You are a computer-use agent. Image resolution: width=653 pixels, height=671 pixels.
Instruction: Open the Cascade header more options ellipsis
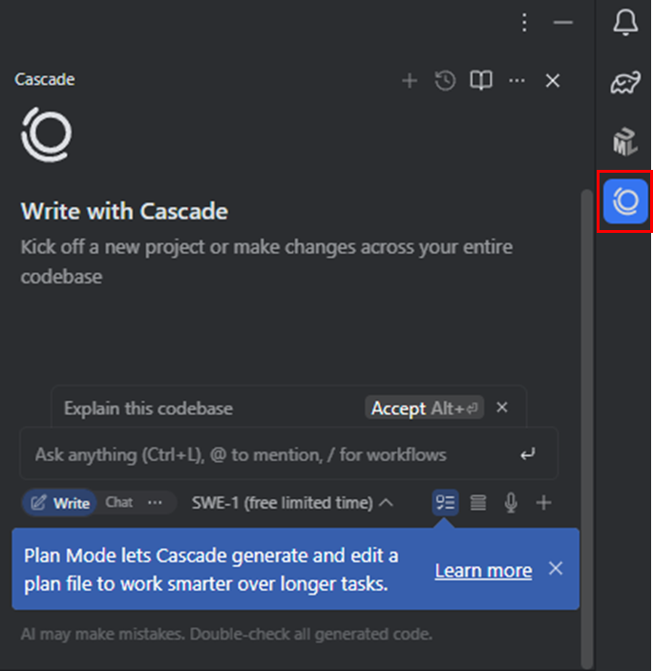(x=516, y=80)
